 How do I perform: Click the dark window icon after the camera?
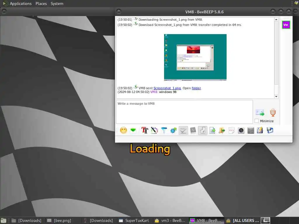pyautogui.click(x=251, y=130)
